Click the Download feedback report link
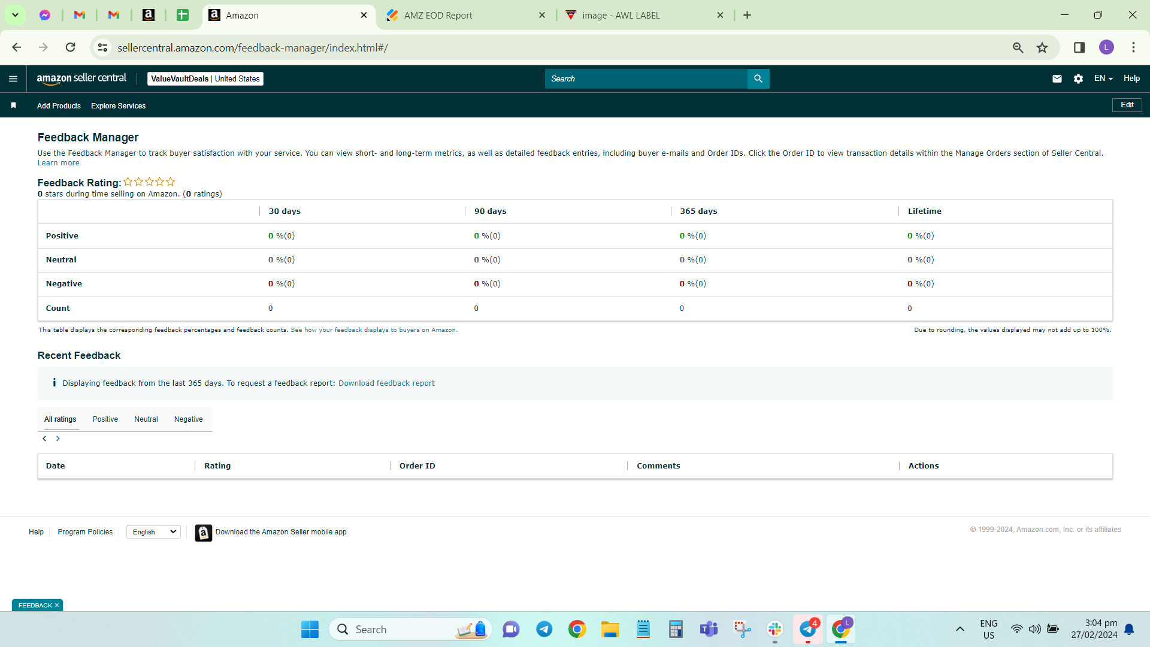This screenshot has width=1150, height=647. pyautogui.click(x=386, y=383)
